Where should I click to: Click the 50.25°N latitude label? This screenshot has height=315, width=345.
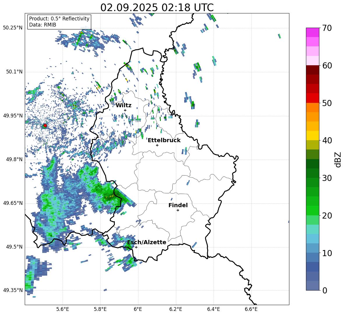coord(13,28)
